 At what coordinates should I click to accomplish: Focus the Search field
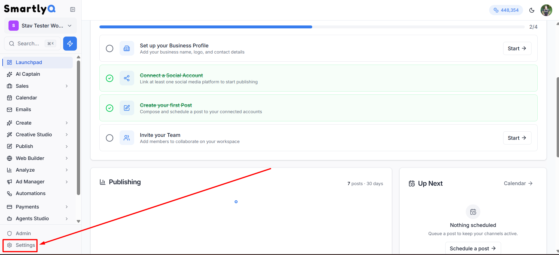click(32, 44)
